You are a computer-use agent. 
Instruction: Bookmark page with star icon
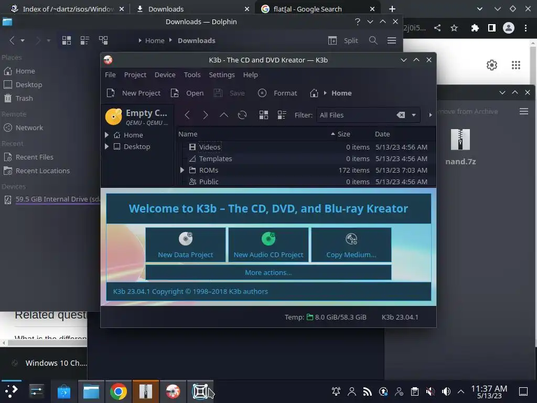(x=454, y=28)
